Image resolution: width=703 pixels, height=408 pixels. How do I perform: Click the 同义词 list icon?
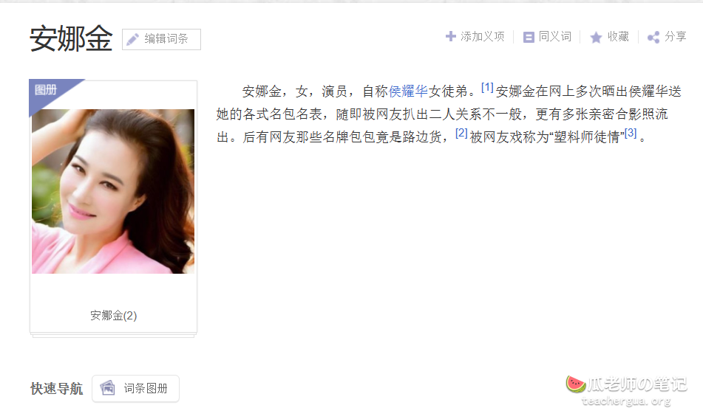click(x=529, y=37)
